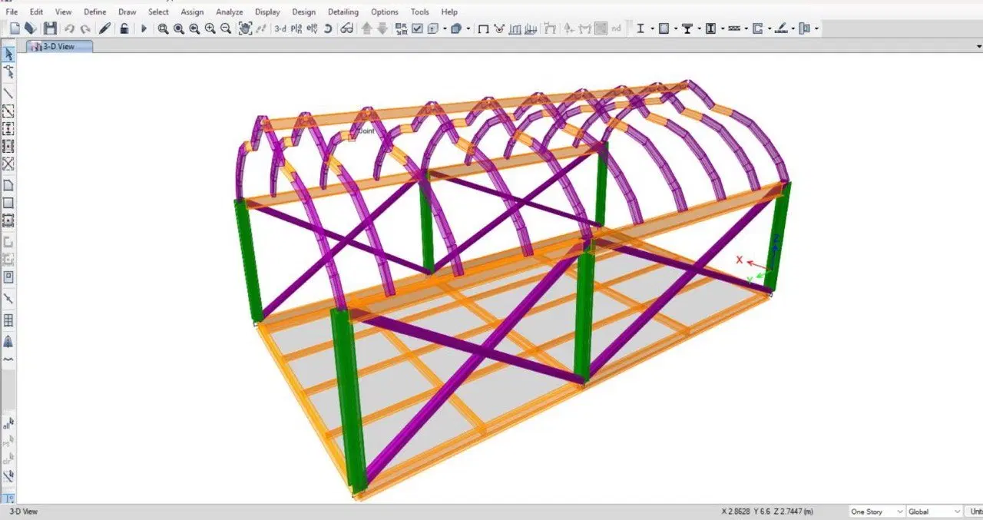The height and width of the screenshot is (520, 983).
Task: Save the model with the floppy icon
Action: tap(50, 28)
